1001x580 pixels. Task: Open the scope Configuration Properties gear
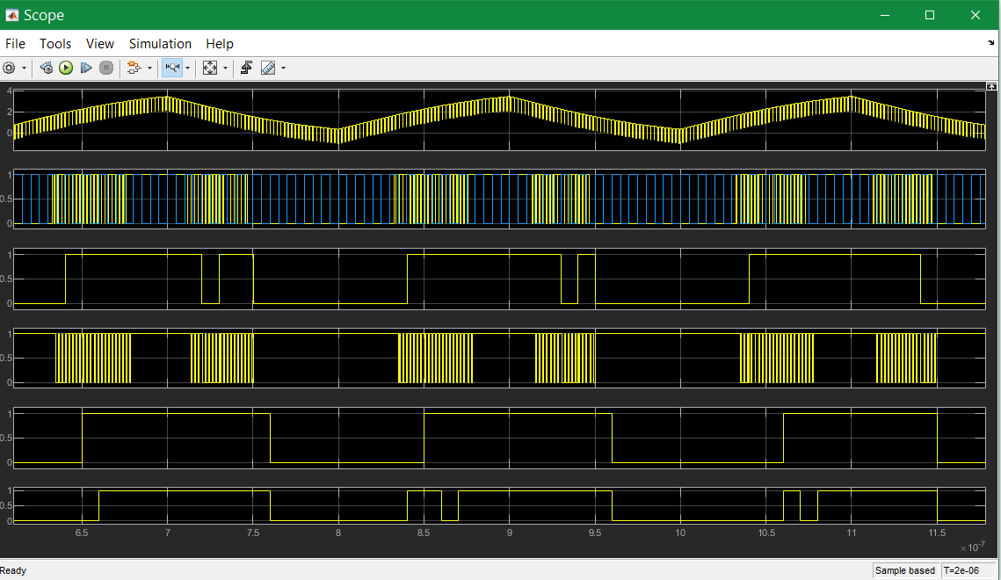tap(9, 68)
